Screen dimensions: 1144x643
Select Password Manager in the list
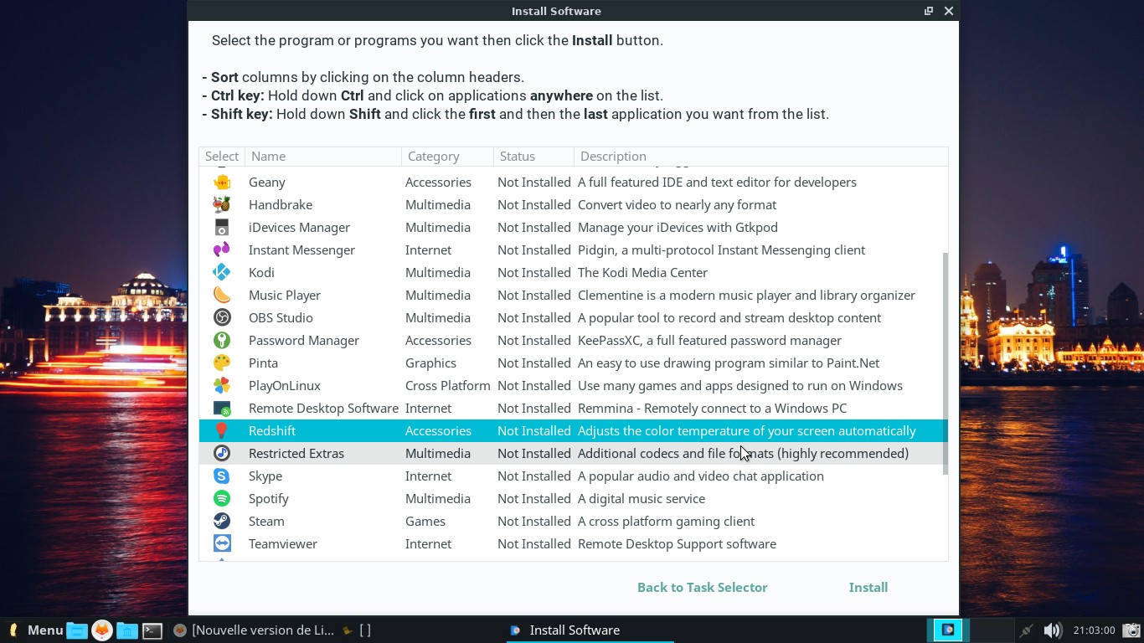(304, 341)
